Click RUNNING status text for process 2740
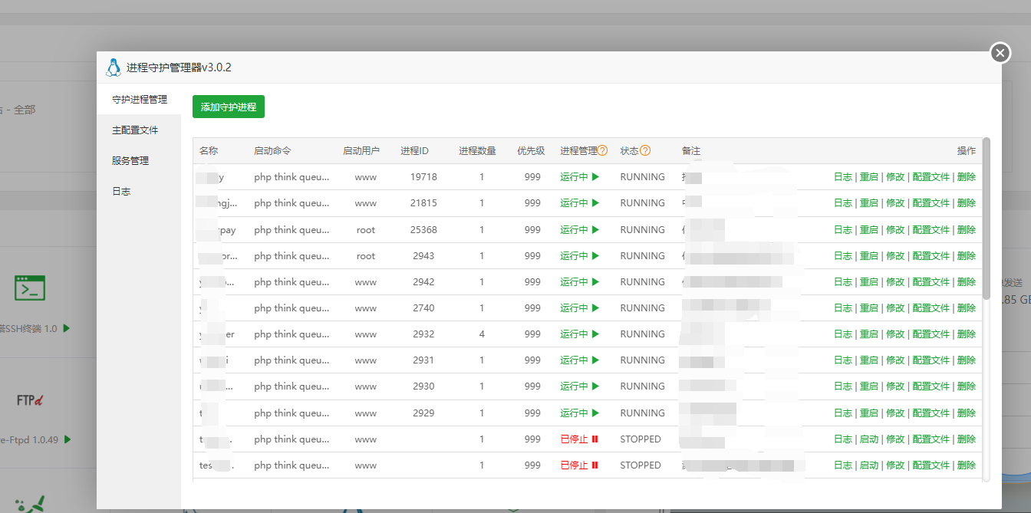Viewport: 1031px width, 513px height. click(643, 308)
